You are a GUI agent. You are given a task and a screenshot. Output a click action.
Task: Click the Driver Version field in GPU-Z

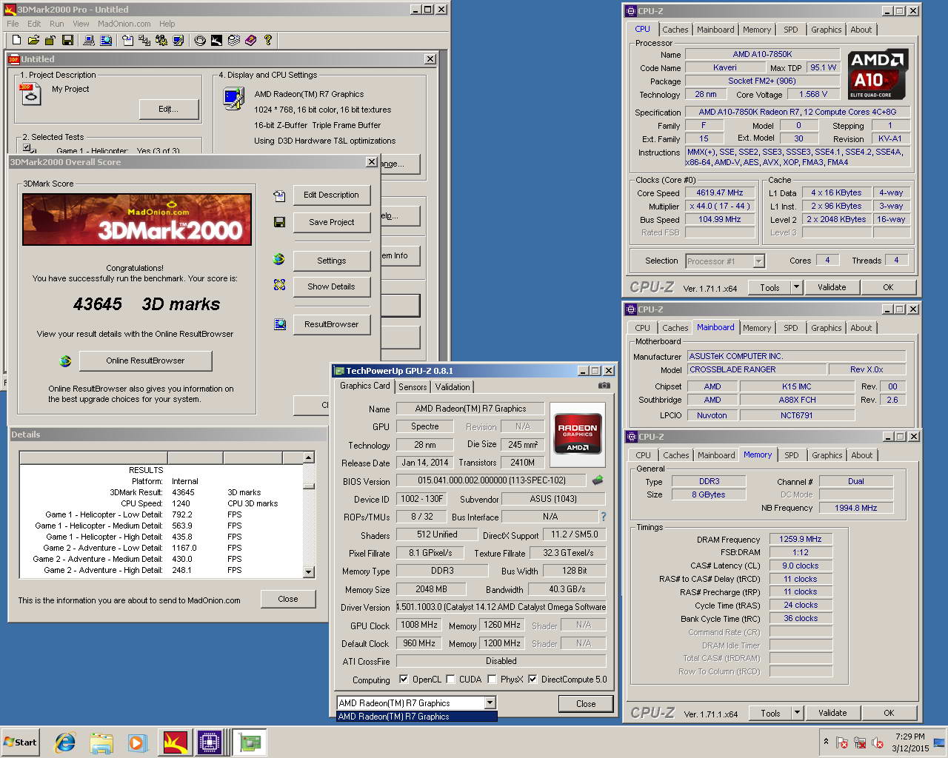coord(501,607)
